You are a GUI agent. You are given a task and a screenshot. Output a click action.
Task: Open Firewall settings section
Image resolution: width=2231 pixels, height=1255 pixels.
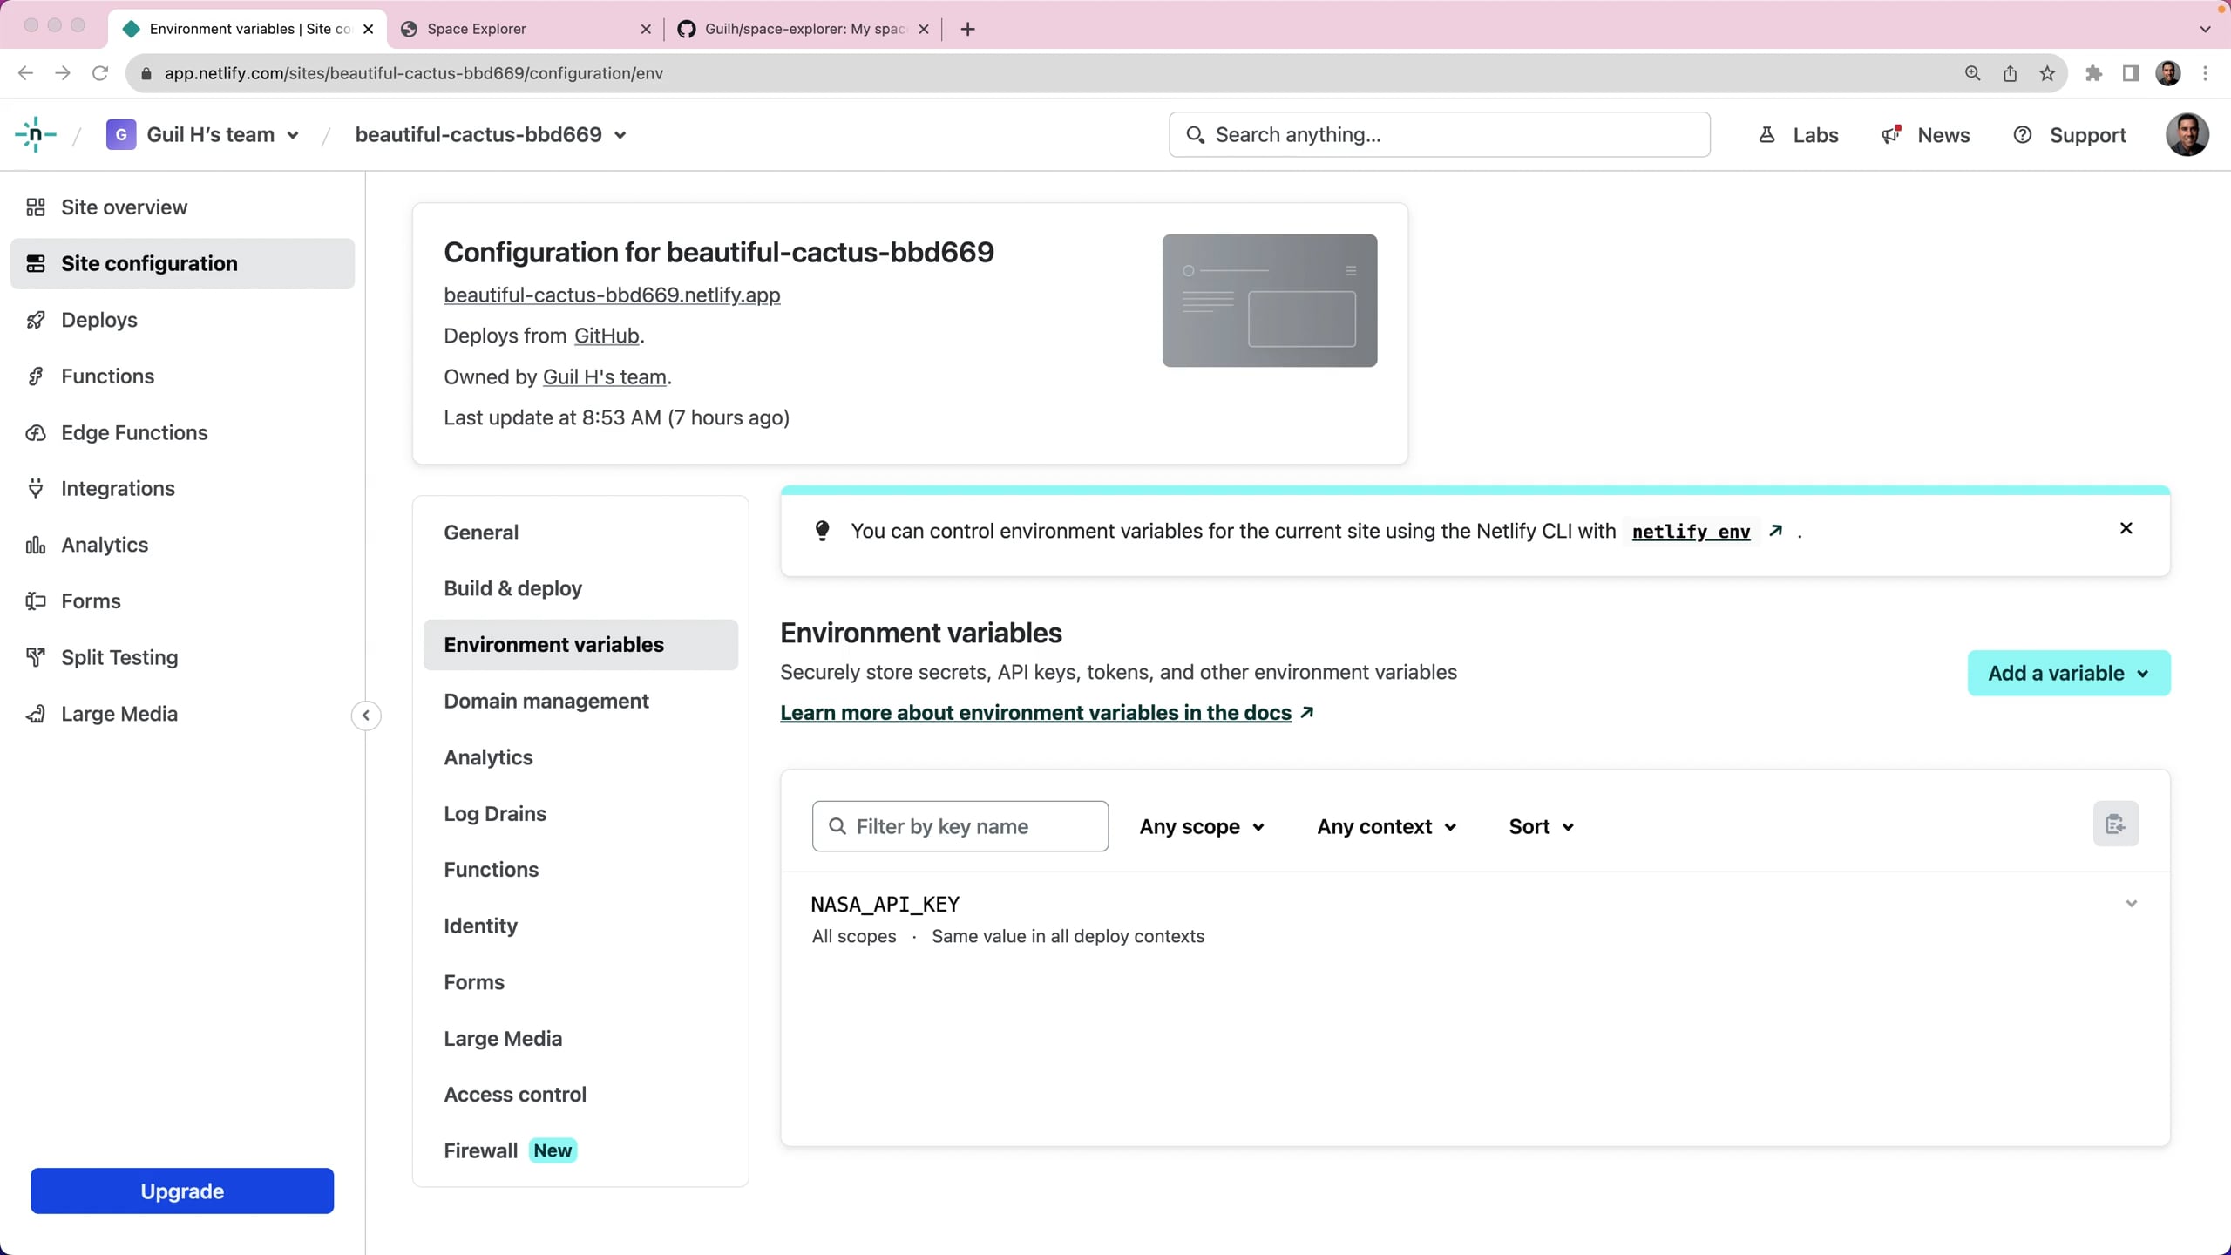[x=509, y=1150]
